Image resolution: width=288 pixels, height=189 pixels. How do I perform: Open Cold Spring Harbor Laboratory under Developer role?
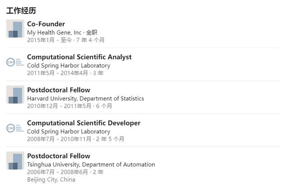(69, 132)
